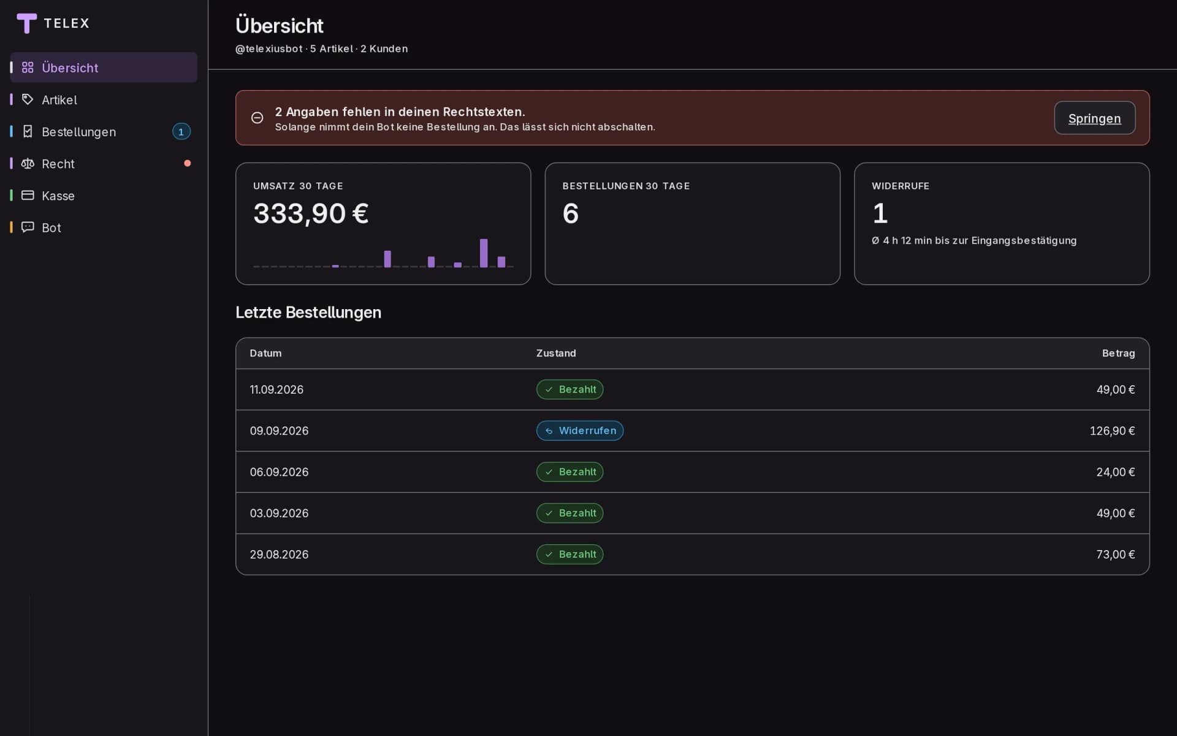
Task: Click the amount 24,00 €
Action: 1115,472
